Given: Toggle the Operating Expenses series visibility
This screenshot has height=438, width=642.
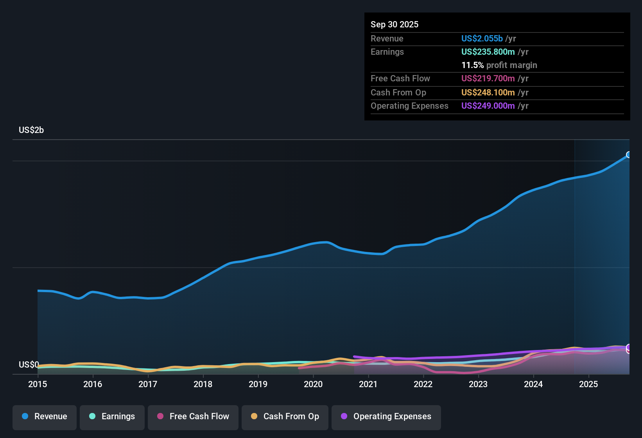Looking at the screenshot, I should pos(386,416).
